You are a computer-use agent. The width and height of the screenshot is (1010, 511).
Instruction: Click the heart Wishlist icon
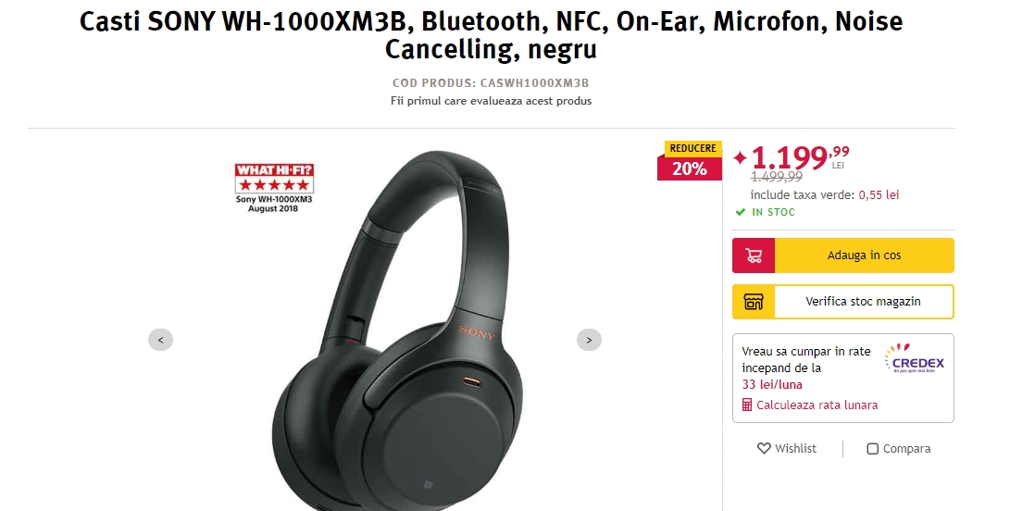tap(764, 448)
